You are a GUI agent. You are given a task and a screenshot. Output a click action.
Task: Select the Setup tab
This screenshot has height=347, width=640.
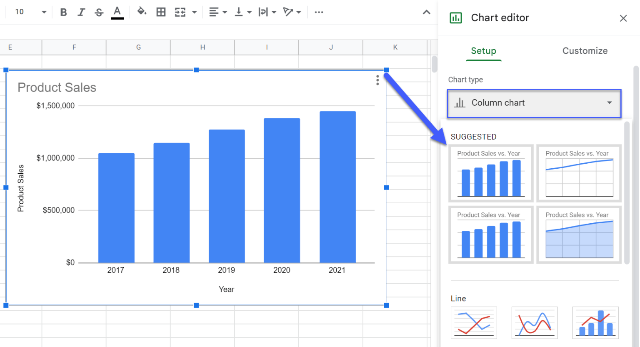[483, 50]
